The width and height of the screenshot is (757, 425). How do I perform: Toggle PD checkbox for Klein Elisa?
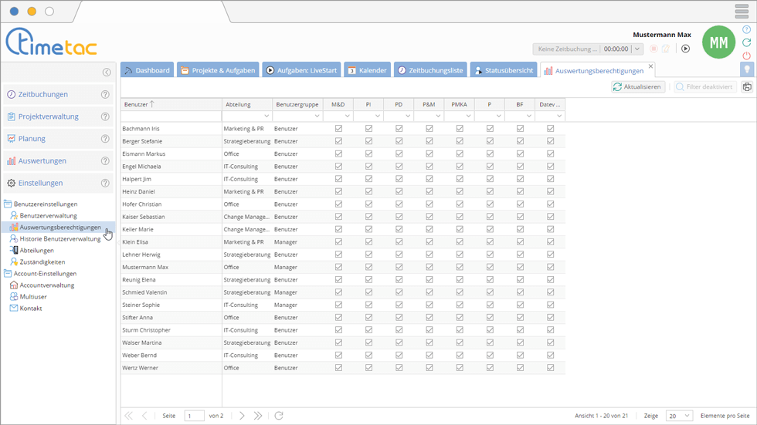click(x=399, y=242)
